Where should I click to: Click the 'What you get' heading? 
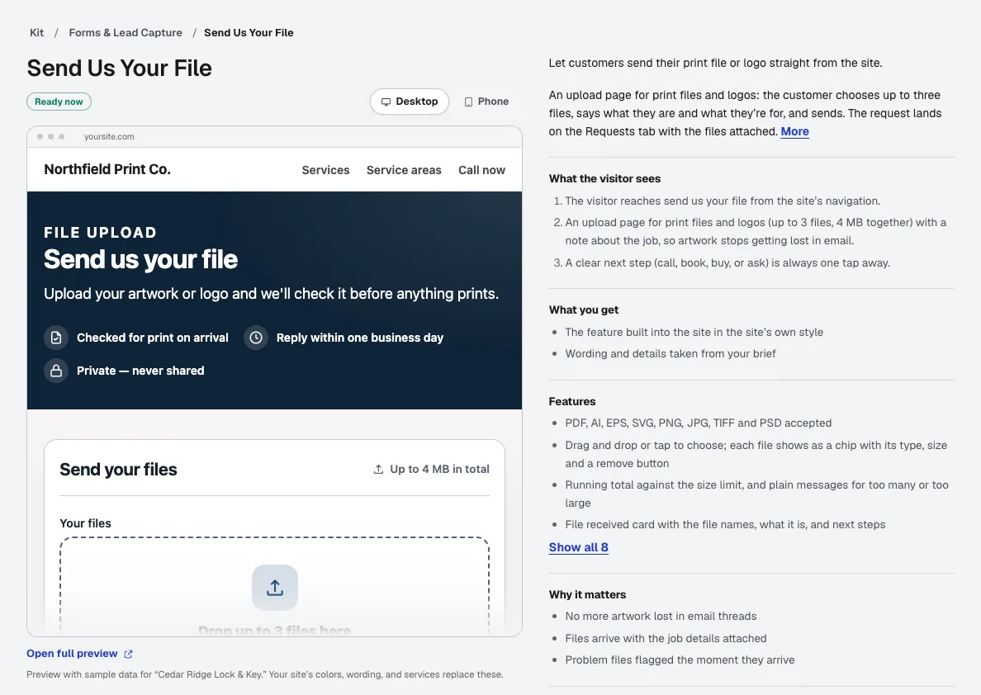point(584,310)
